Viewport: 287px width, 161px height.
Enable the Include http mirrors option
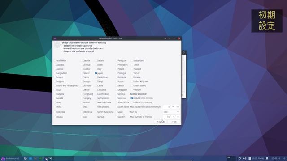pos(131,102)
